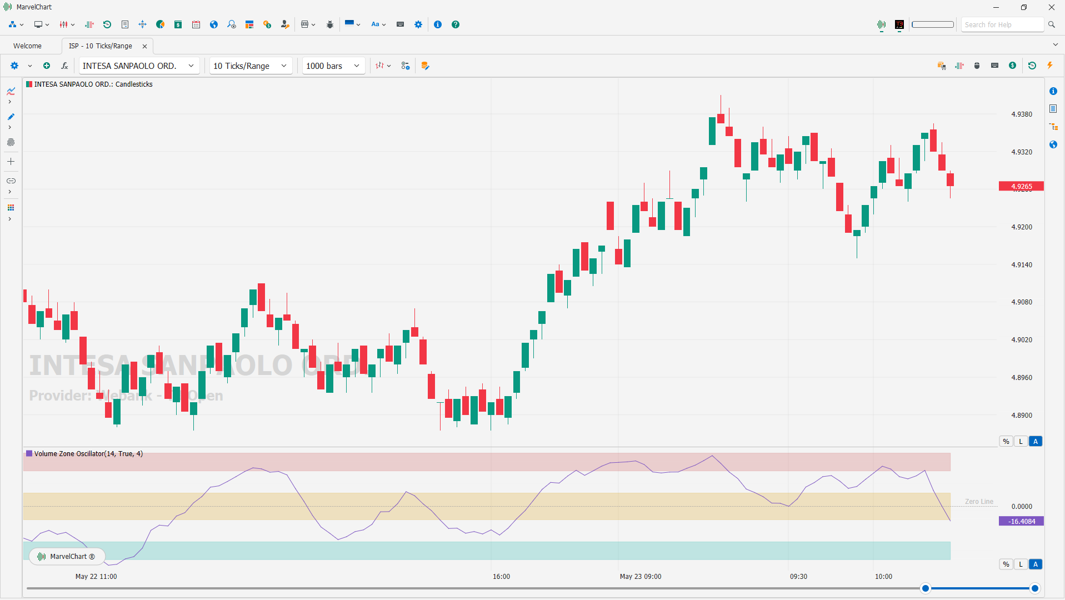The image size is (1065, 600).
Task: Click the MarvelChart ® badge button
Action: pyautogui.click(x=67, y=556)
